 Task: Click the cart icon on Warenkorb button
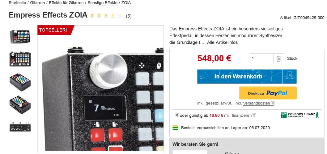pyautogui.click(x=290, y=76)
